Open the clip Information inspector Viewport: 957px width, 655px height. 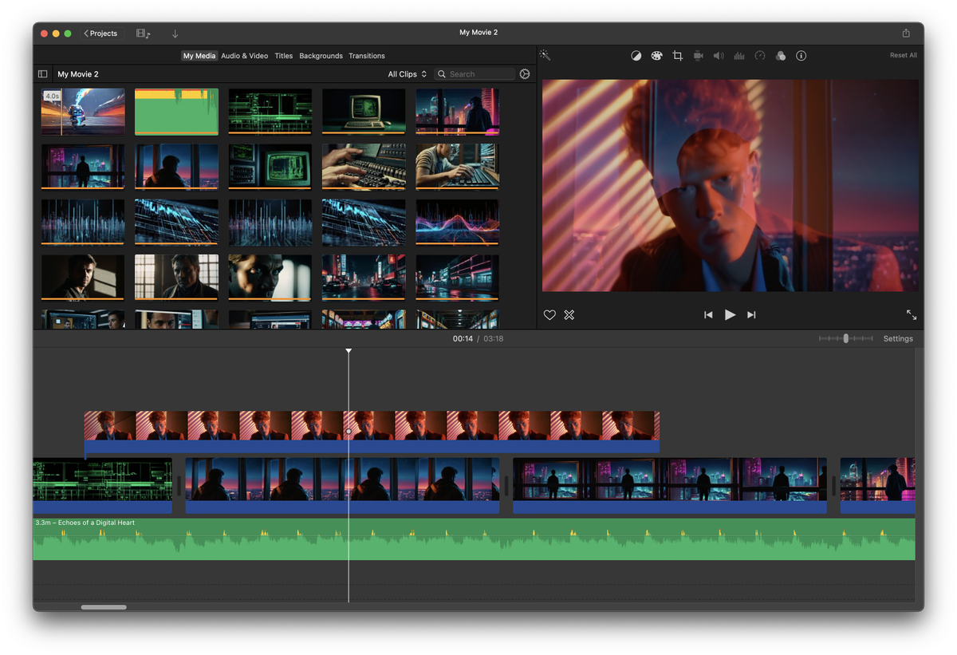click(801, 55)
